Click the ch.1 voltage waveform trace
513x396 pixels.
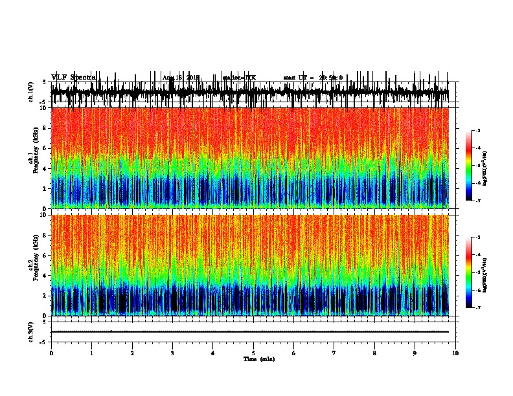[x=250, y=92]
